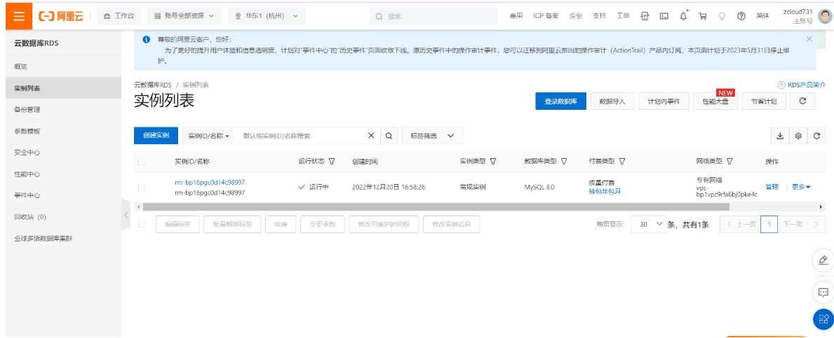Toggle the select-all checkbox in table header
834x338 pixels.
pos(142,162)
